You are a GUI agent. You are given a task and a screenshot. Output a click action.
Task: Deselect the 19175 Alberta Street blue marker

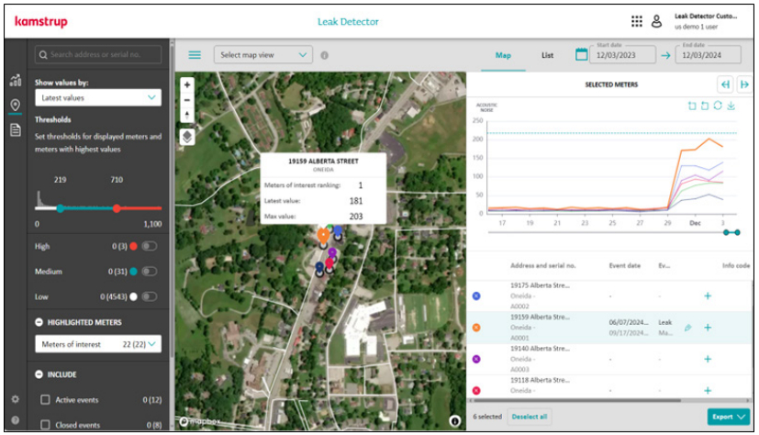click(x=476, y=296)
